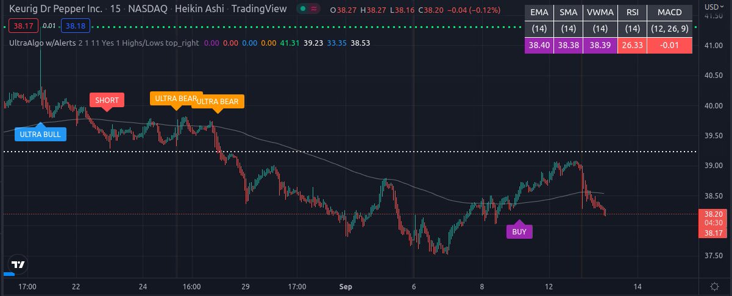Image resolution: width=732 pixels, height=296 pixels.
Task: Click the VWMA value 38.39 cell
Action: click(600, 46)
